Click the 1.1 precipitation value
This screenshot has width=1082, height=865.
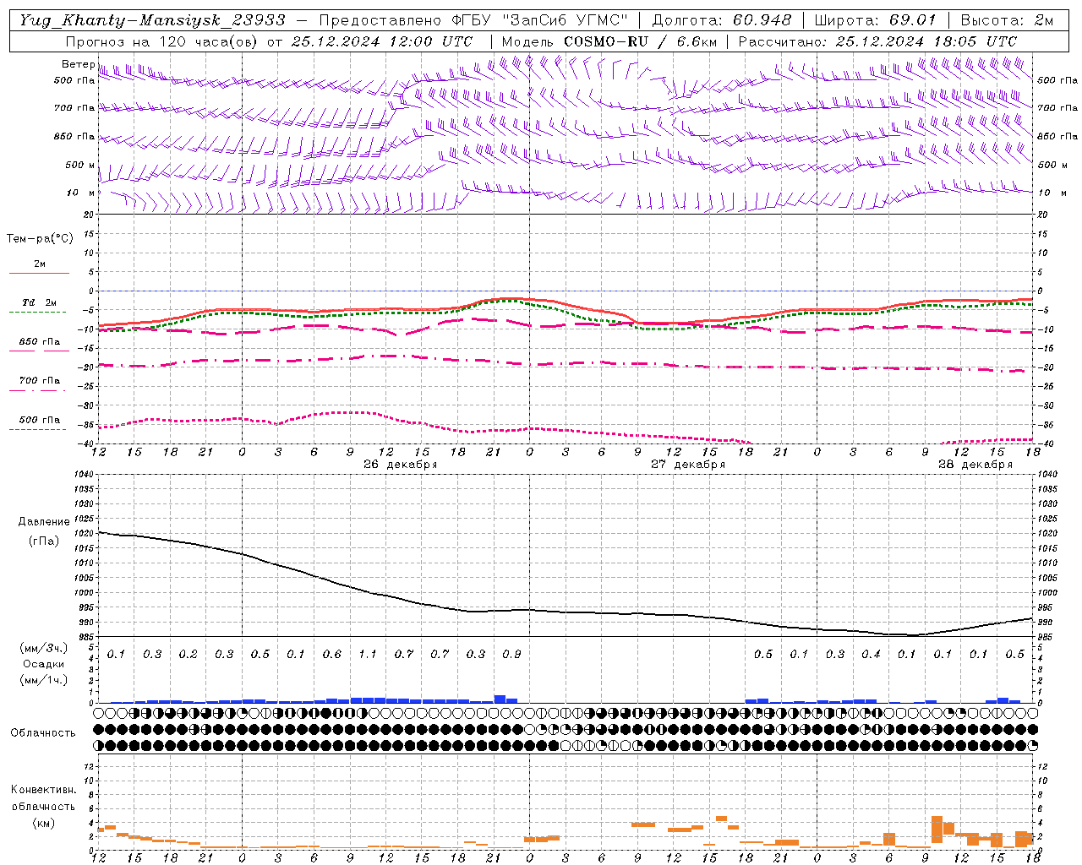coord(368,655)
